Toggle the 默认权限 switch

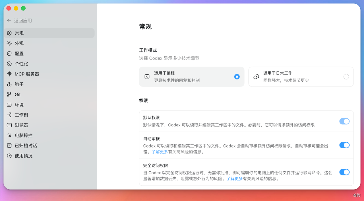344,121
